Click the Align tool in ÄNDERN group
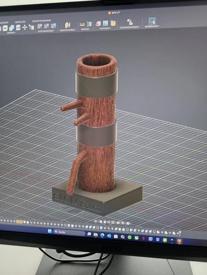 (x=31, y=27)
